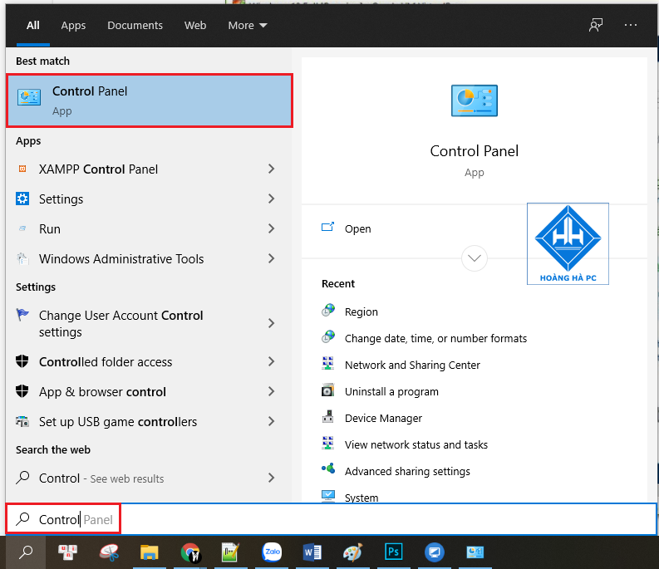The height and width of the screenshot is (569, 659).
Task: Open the Paint palette app in taskbar
Action: [x=352, y=552]
